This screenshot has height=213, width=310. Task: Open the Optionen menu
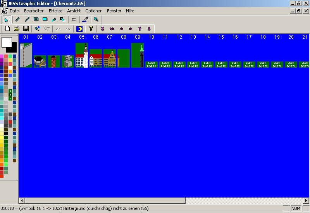tap(94, 11)
